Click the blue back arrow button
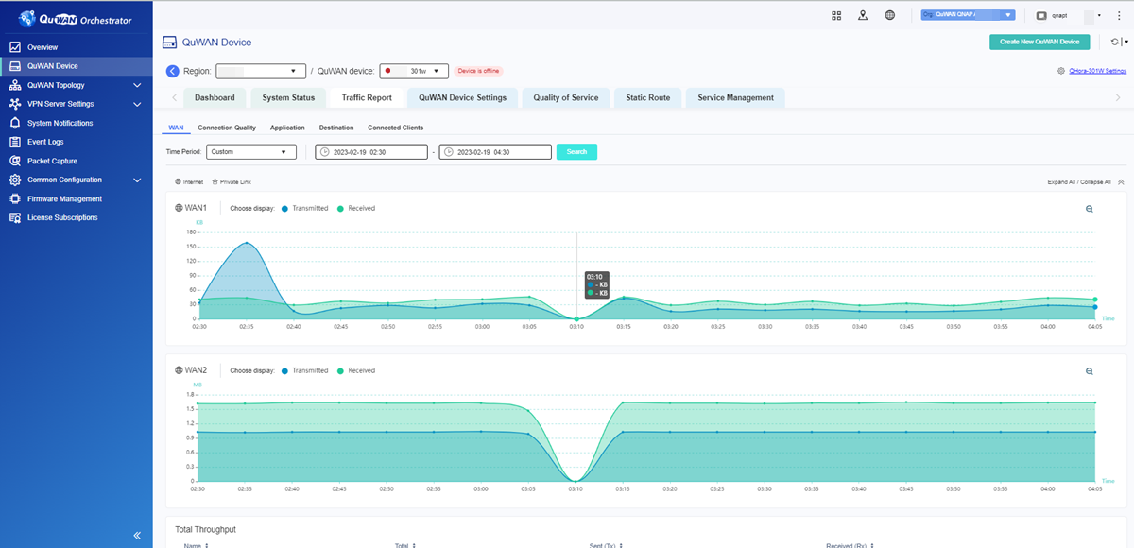The height and width of the screenshot is (548, 1134). [x=173, y=71]
